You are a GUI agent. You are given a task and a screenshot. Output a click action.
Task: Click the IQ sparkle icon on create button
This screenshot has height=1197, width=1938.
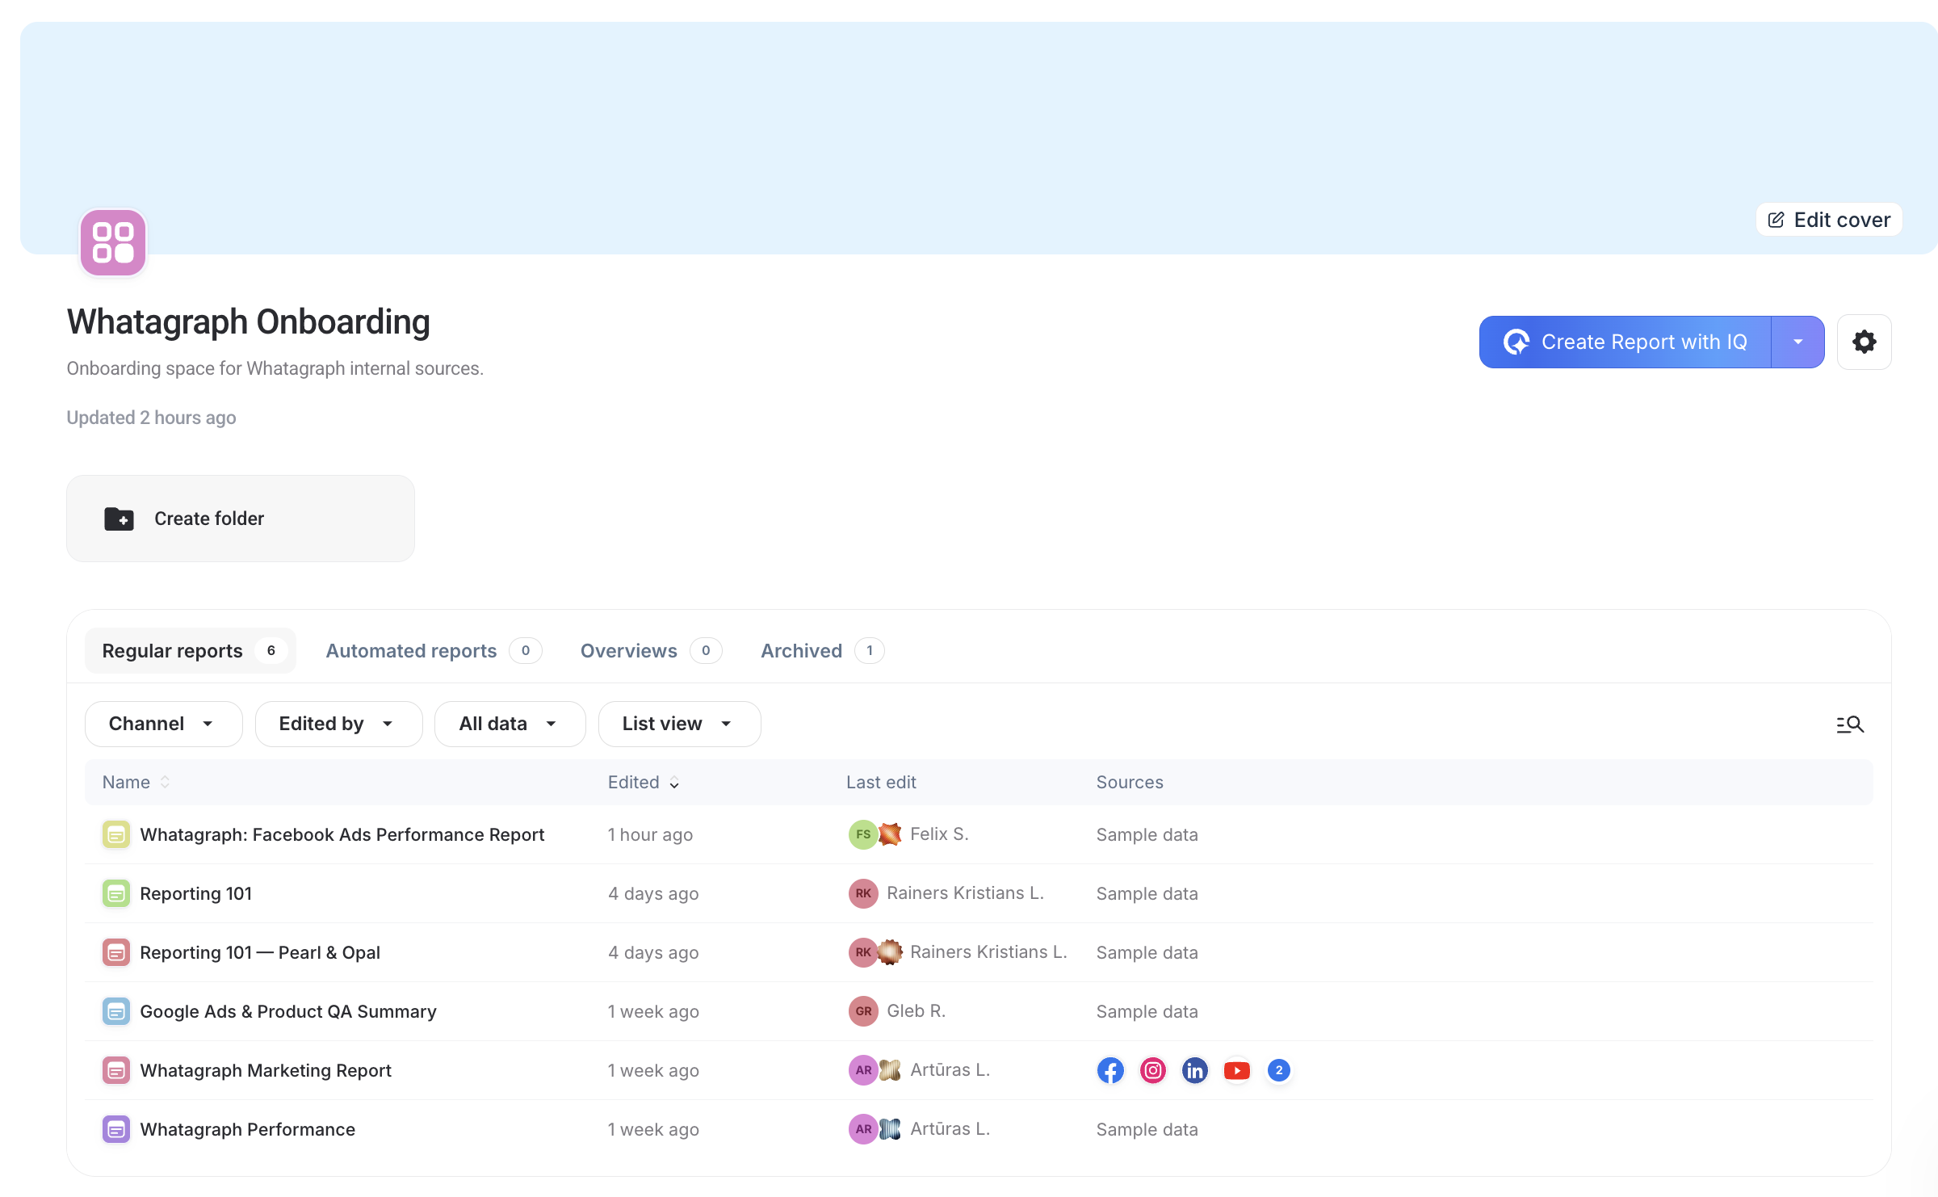click(x=1516, y=342)
